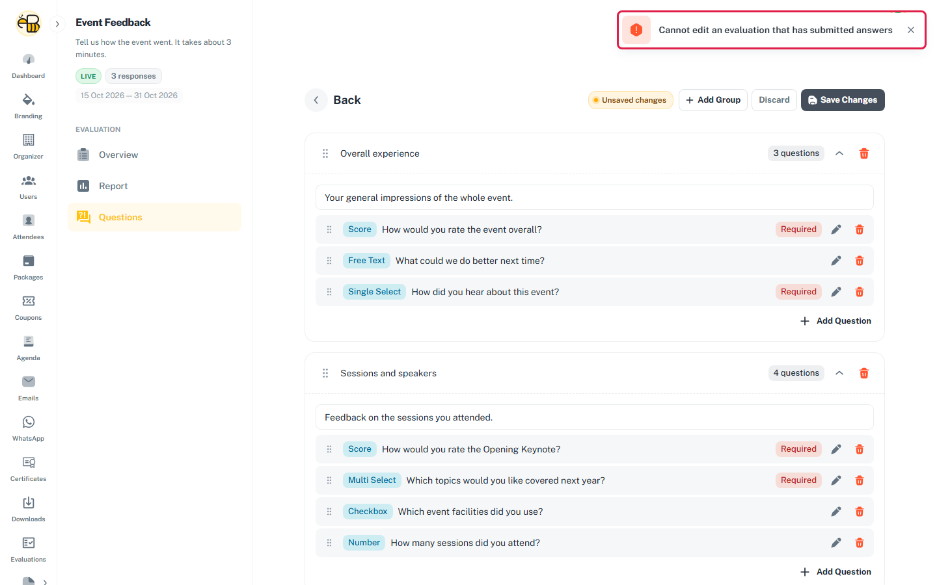Select the Questions tab
The width and height of the screenshot is (937, 585).
click(154, 217)
